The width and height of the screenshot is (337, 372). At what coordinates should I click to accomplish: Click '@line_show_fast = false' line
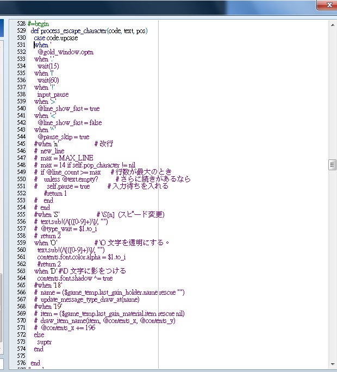[x=70, y=123]
